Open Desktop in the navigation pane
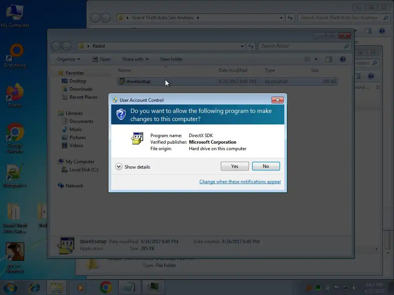The image size is (394, 295). click(x=78, y=81)
